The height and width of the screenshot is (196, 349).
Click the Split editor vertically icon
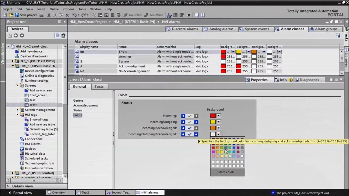[203, 15]
